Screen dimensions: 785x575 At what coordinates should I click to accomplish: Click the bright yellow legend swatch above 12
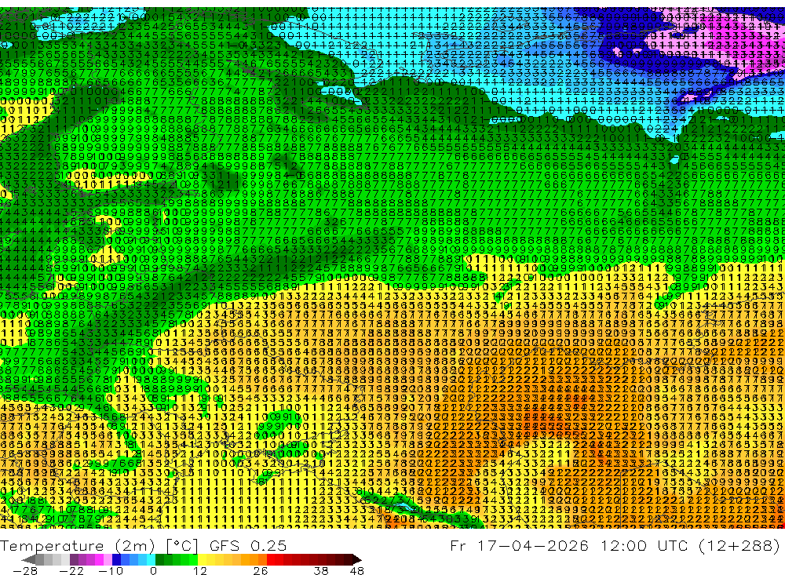202,559
